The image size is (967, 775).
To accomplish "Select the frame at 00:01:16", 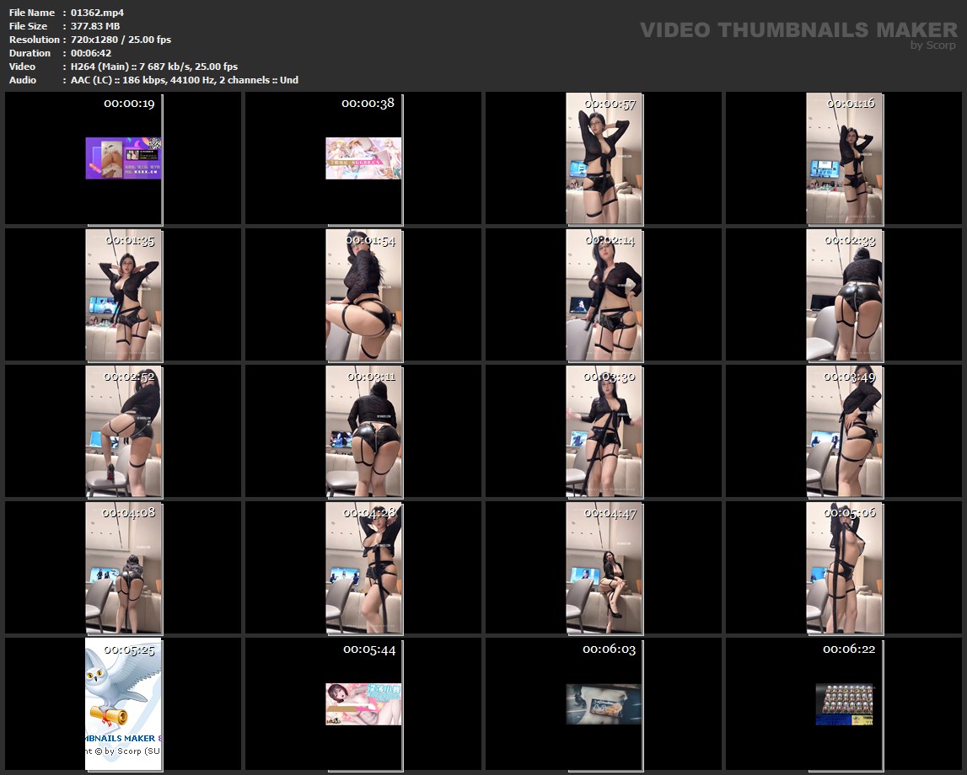I will click(x=844, y=158).
